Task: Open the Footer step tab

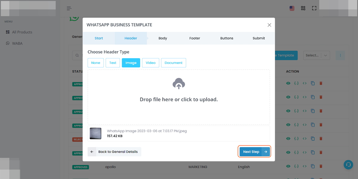Action: tap(195, 38)
